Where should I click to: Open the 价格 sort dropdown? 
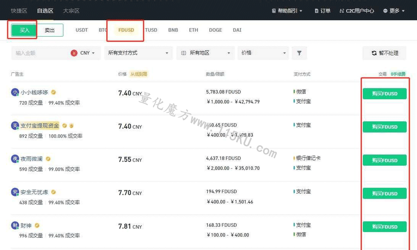coord(263,53)
